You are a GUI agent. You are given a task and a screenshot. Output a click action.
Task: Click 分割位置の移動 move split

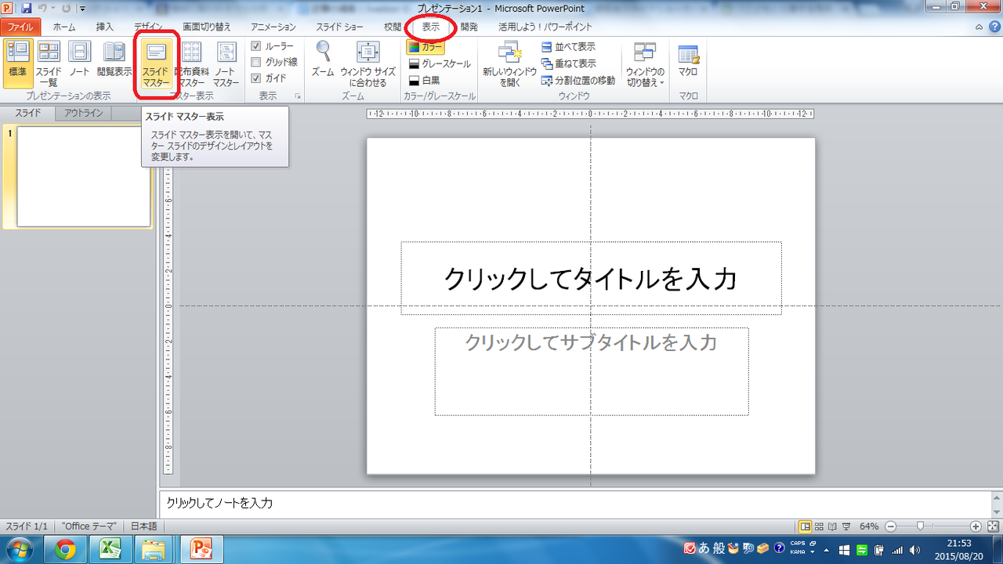tap(578, 80)
